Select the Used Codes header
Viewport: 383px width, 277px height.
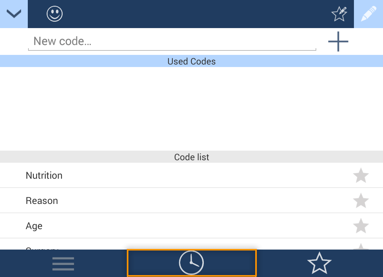point(192,61)
